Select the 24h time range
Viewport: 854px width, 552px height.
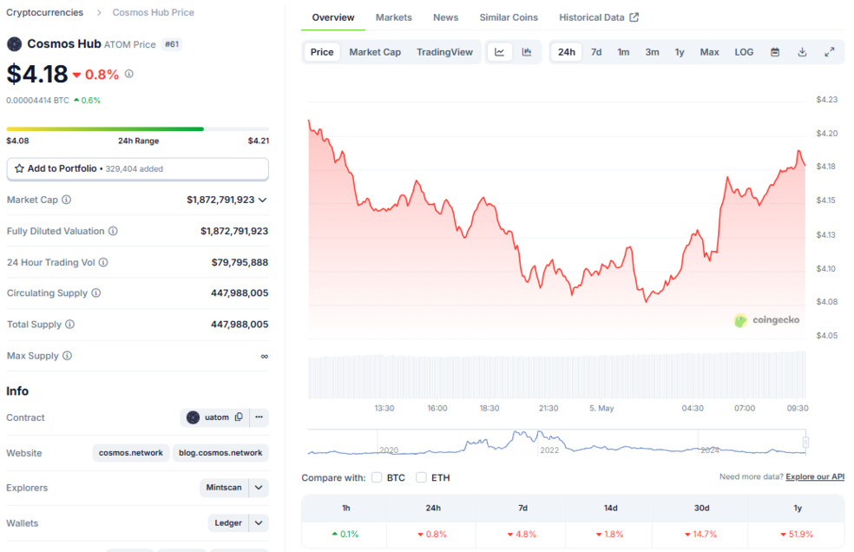(567, 52)
